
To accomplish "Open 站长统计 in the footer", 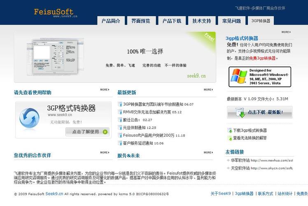I will coord(285,194).
